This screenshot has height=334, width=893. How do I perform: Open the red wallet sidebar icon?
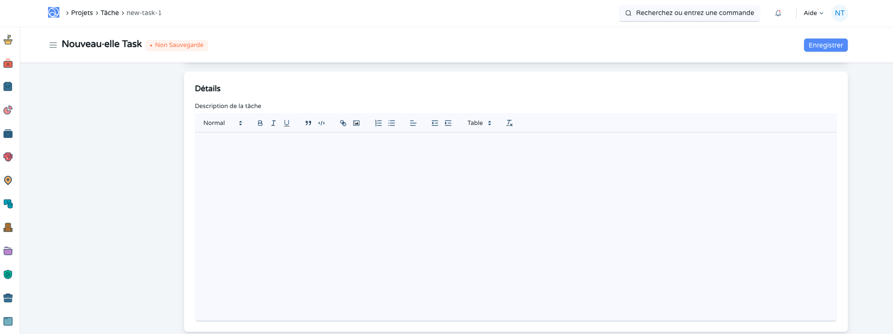pos(8,63)
